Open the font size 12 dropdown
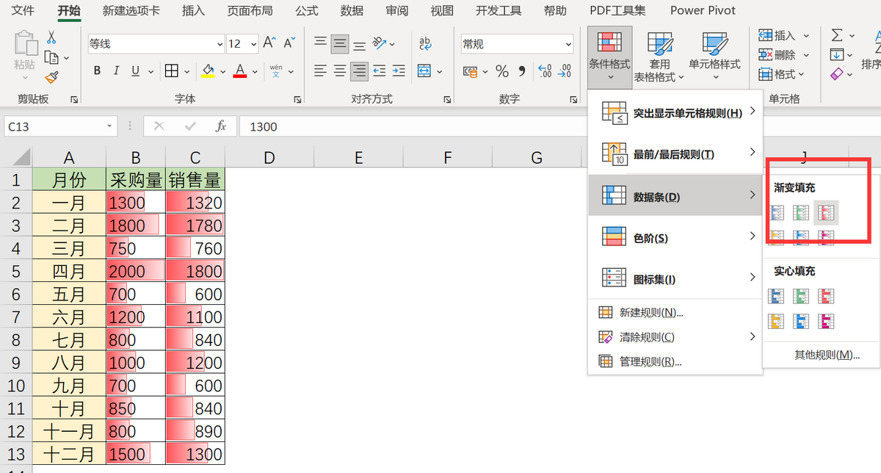 point(253,44)
